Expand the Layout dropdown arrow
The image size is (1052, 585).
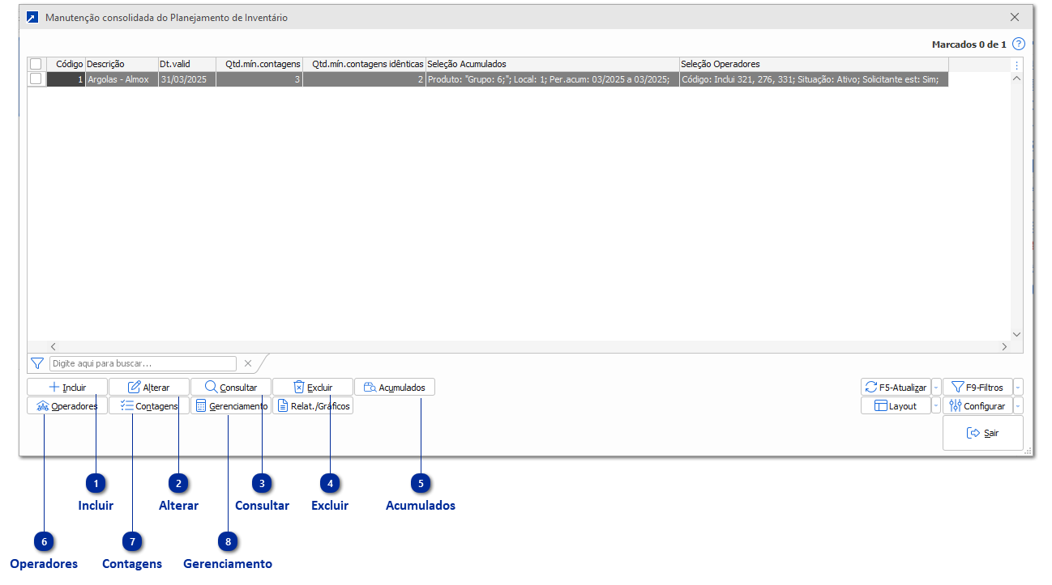(x=936, y=405)
